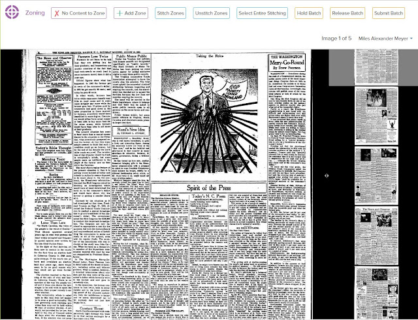Select the fifth page thumbnail
Screen dimensions: 418x320
click(376, 293)
